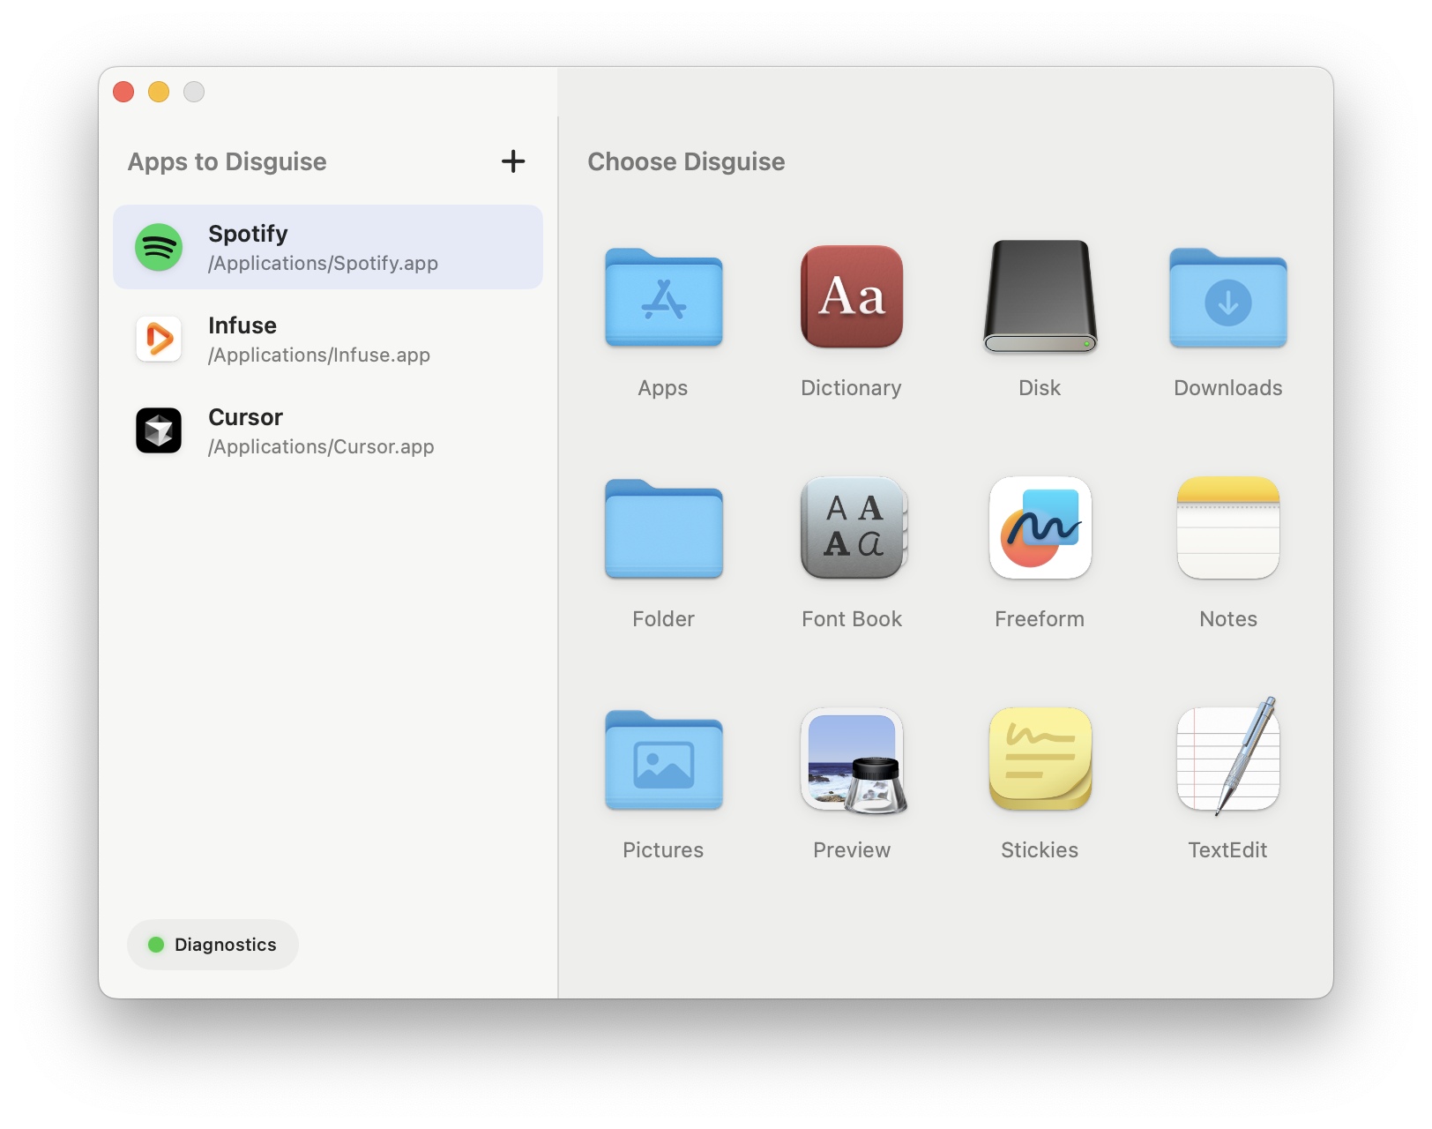Image resolution: width=1432 pixels, height=1129 pixels.
Task: Minimize the window with yellow button
Action: tap(159, 92)
